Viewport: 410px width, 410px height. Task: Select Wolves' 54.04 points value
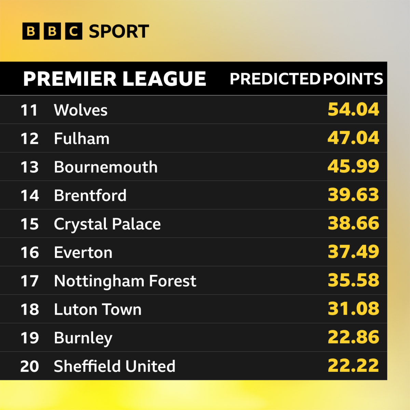(354, 109)
